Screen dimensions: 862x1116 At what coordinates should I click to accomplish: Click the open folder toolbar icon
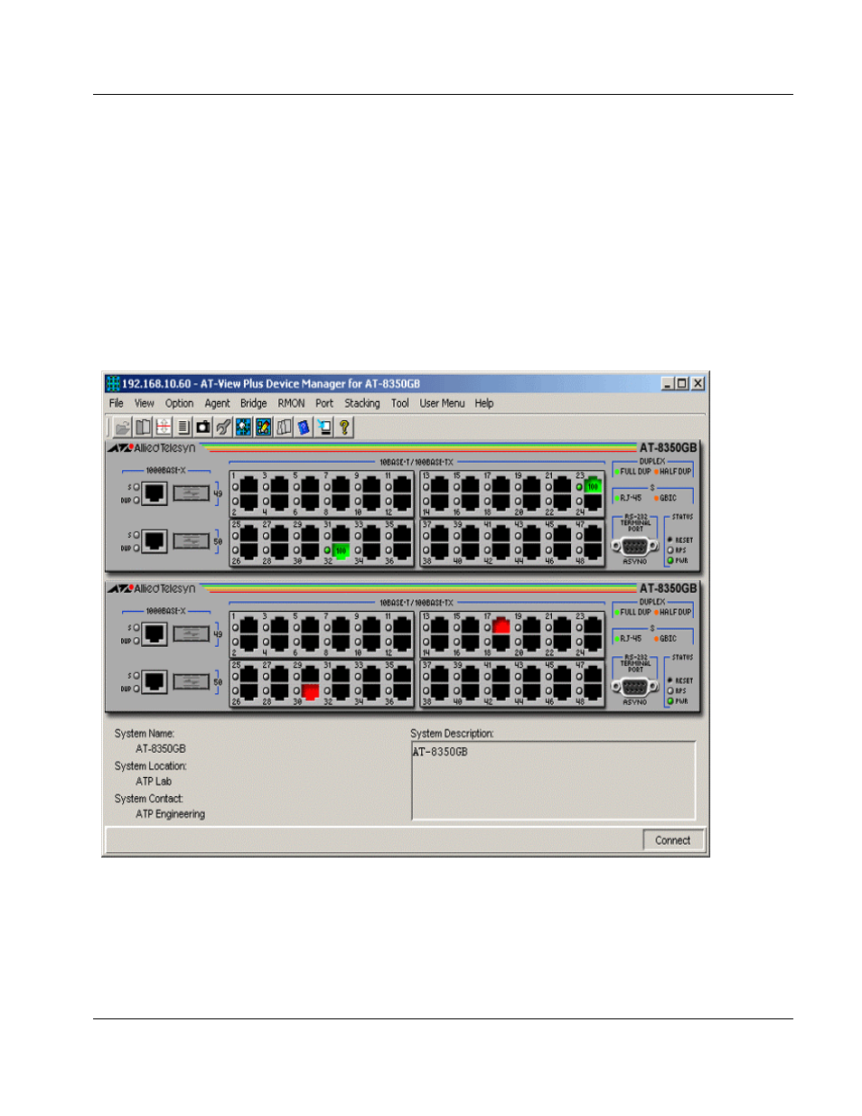click(x=123, y=427)
